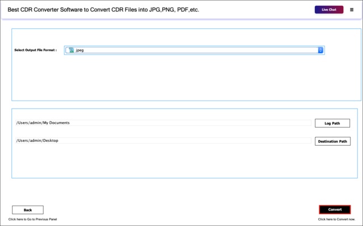Click the destination field /Users/admin/Desktop

coord(163,141)
